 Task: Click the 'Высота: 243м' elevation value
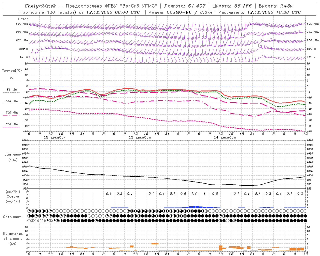point(275,6)
